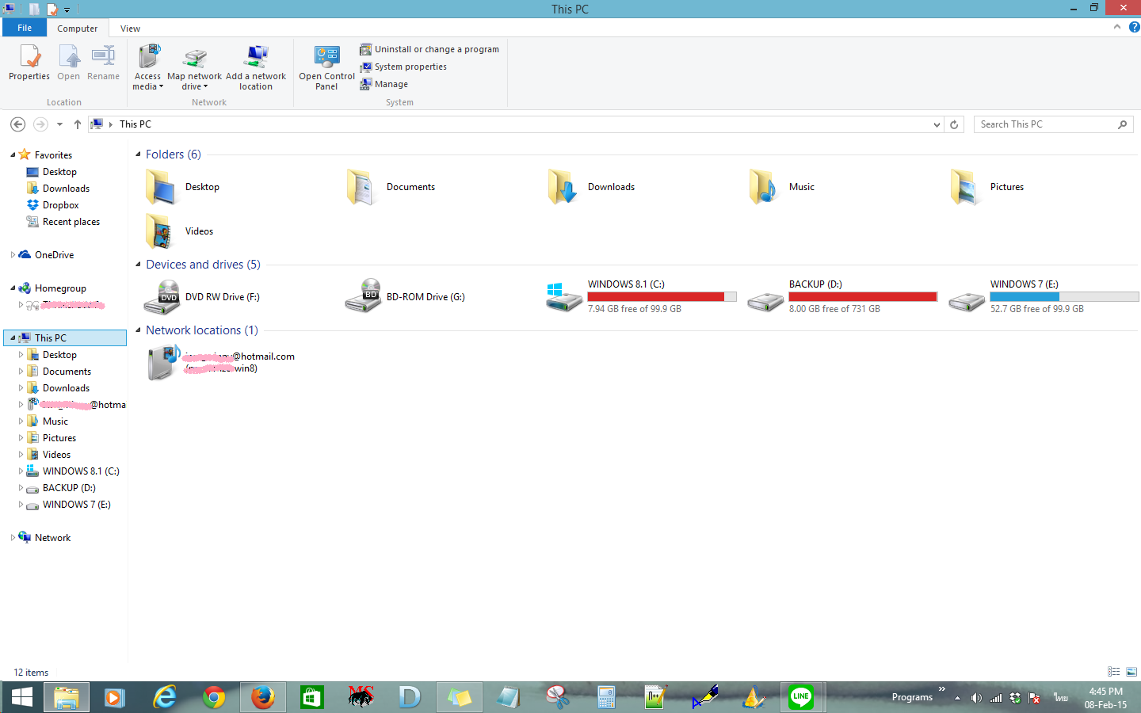The image size is (1141, 713).
Task: Select Documents under This PC tree
Action: 59,372
